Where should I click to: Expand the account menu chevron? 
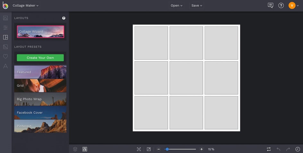click(x=298, y=6)
